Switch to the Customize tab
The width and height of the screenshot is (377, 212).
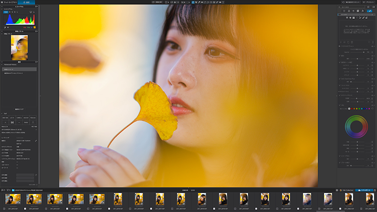(26, 2)
